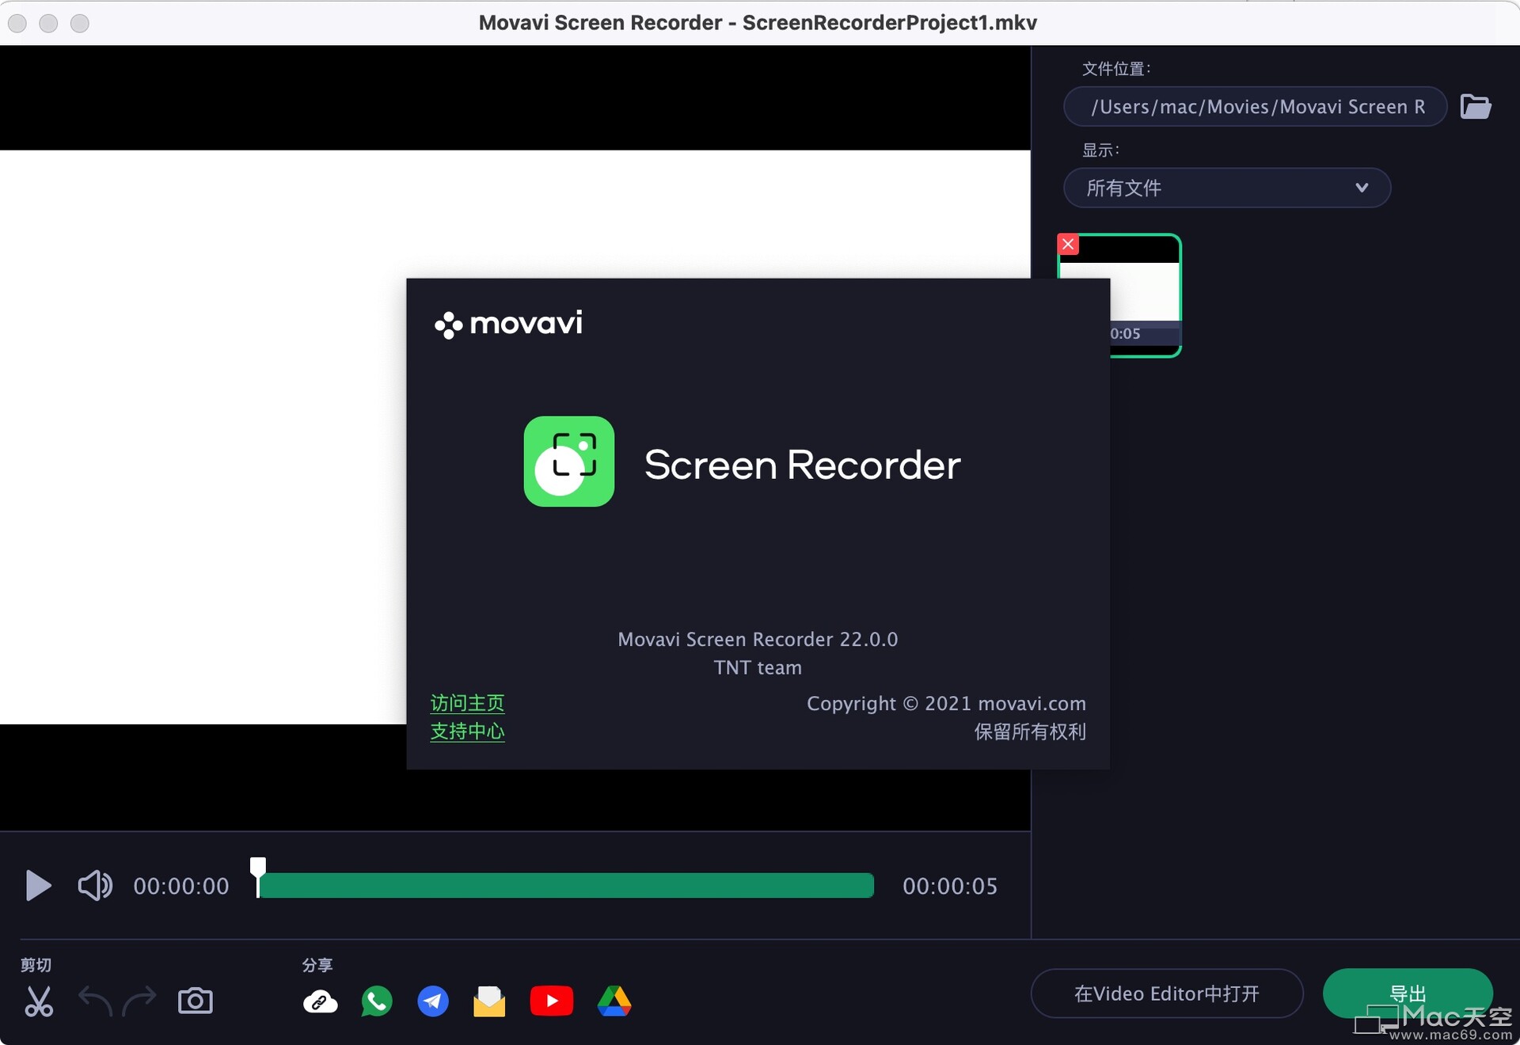The image size is (1520, 1045).
Task: Open 访问主页 link in About dialog
Action: coord(467,703)
